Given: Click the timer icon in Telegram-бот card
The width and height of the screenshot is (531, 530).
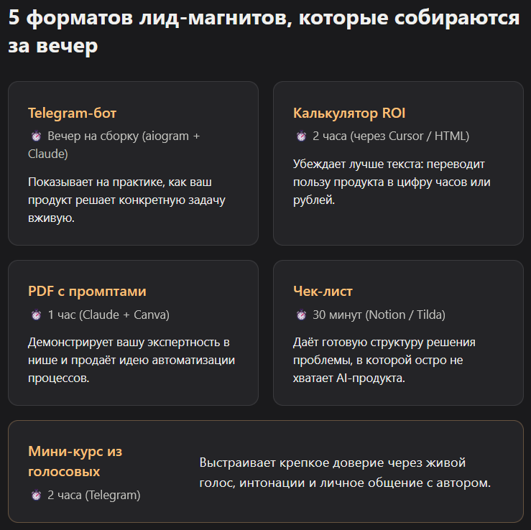Looking at the screenshot, I should coord(36,136).
